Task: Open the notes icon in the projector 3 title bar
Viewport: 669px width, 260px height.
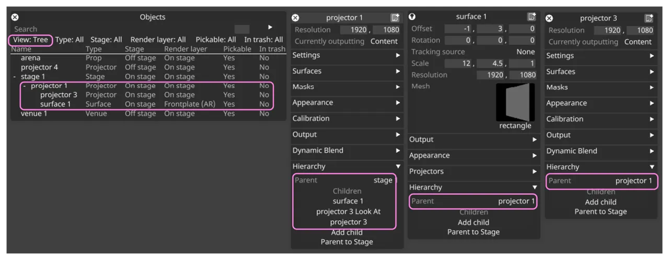Action: [649, 18]
